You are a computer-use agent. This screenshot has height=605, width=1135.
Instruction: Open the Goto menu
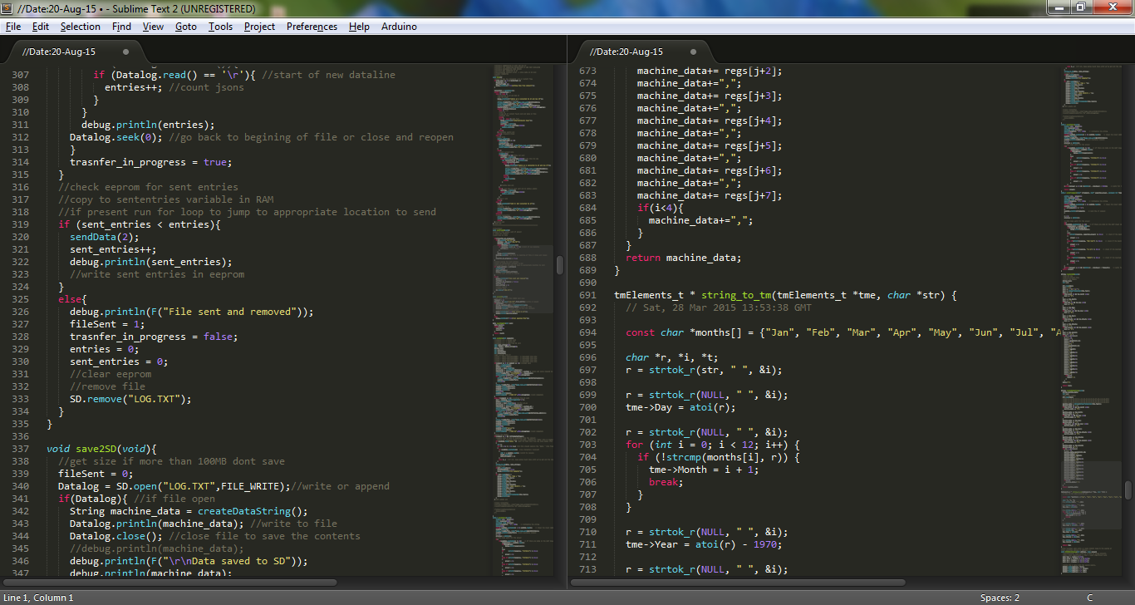click(x=185, y=27)
